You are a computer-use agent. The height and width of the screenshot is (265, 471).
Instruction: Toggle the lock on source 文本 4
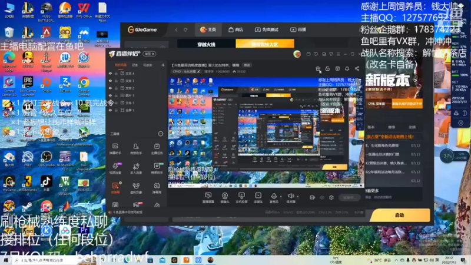116,73
